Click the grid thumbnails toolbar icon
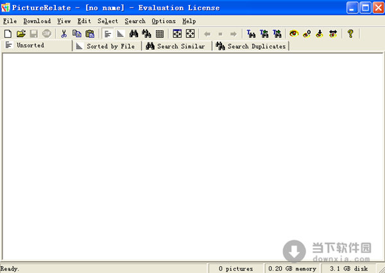The image size is (385, 273). (x=160, y=33)
